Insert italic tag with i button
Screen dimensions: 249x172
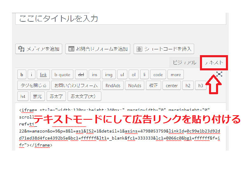tap(31, 74)
